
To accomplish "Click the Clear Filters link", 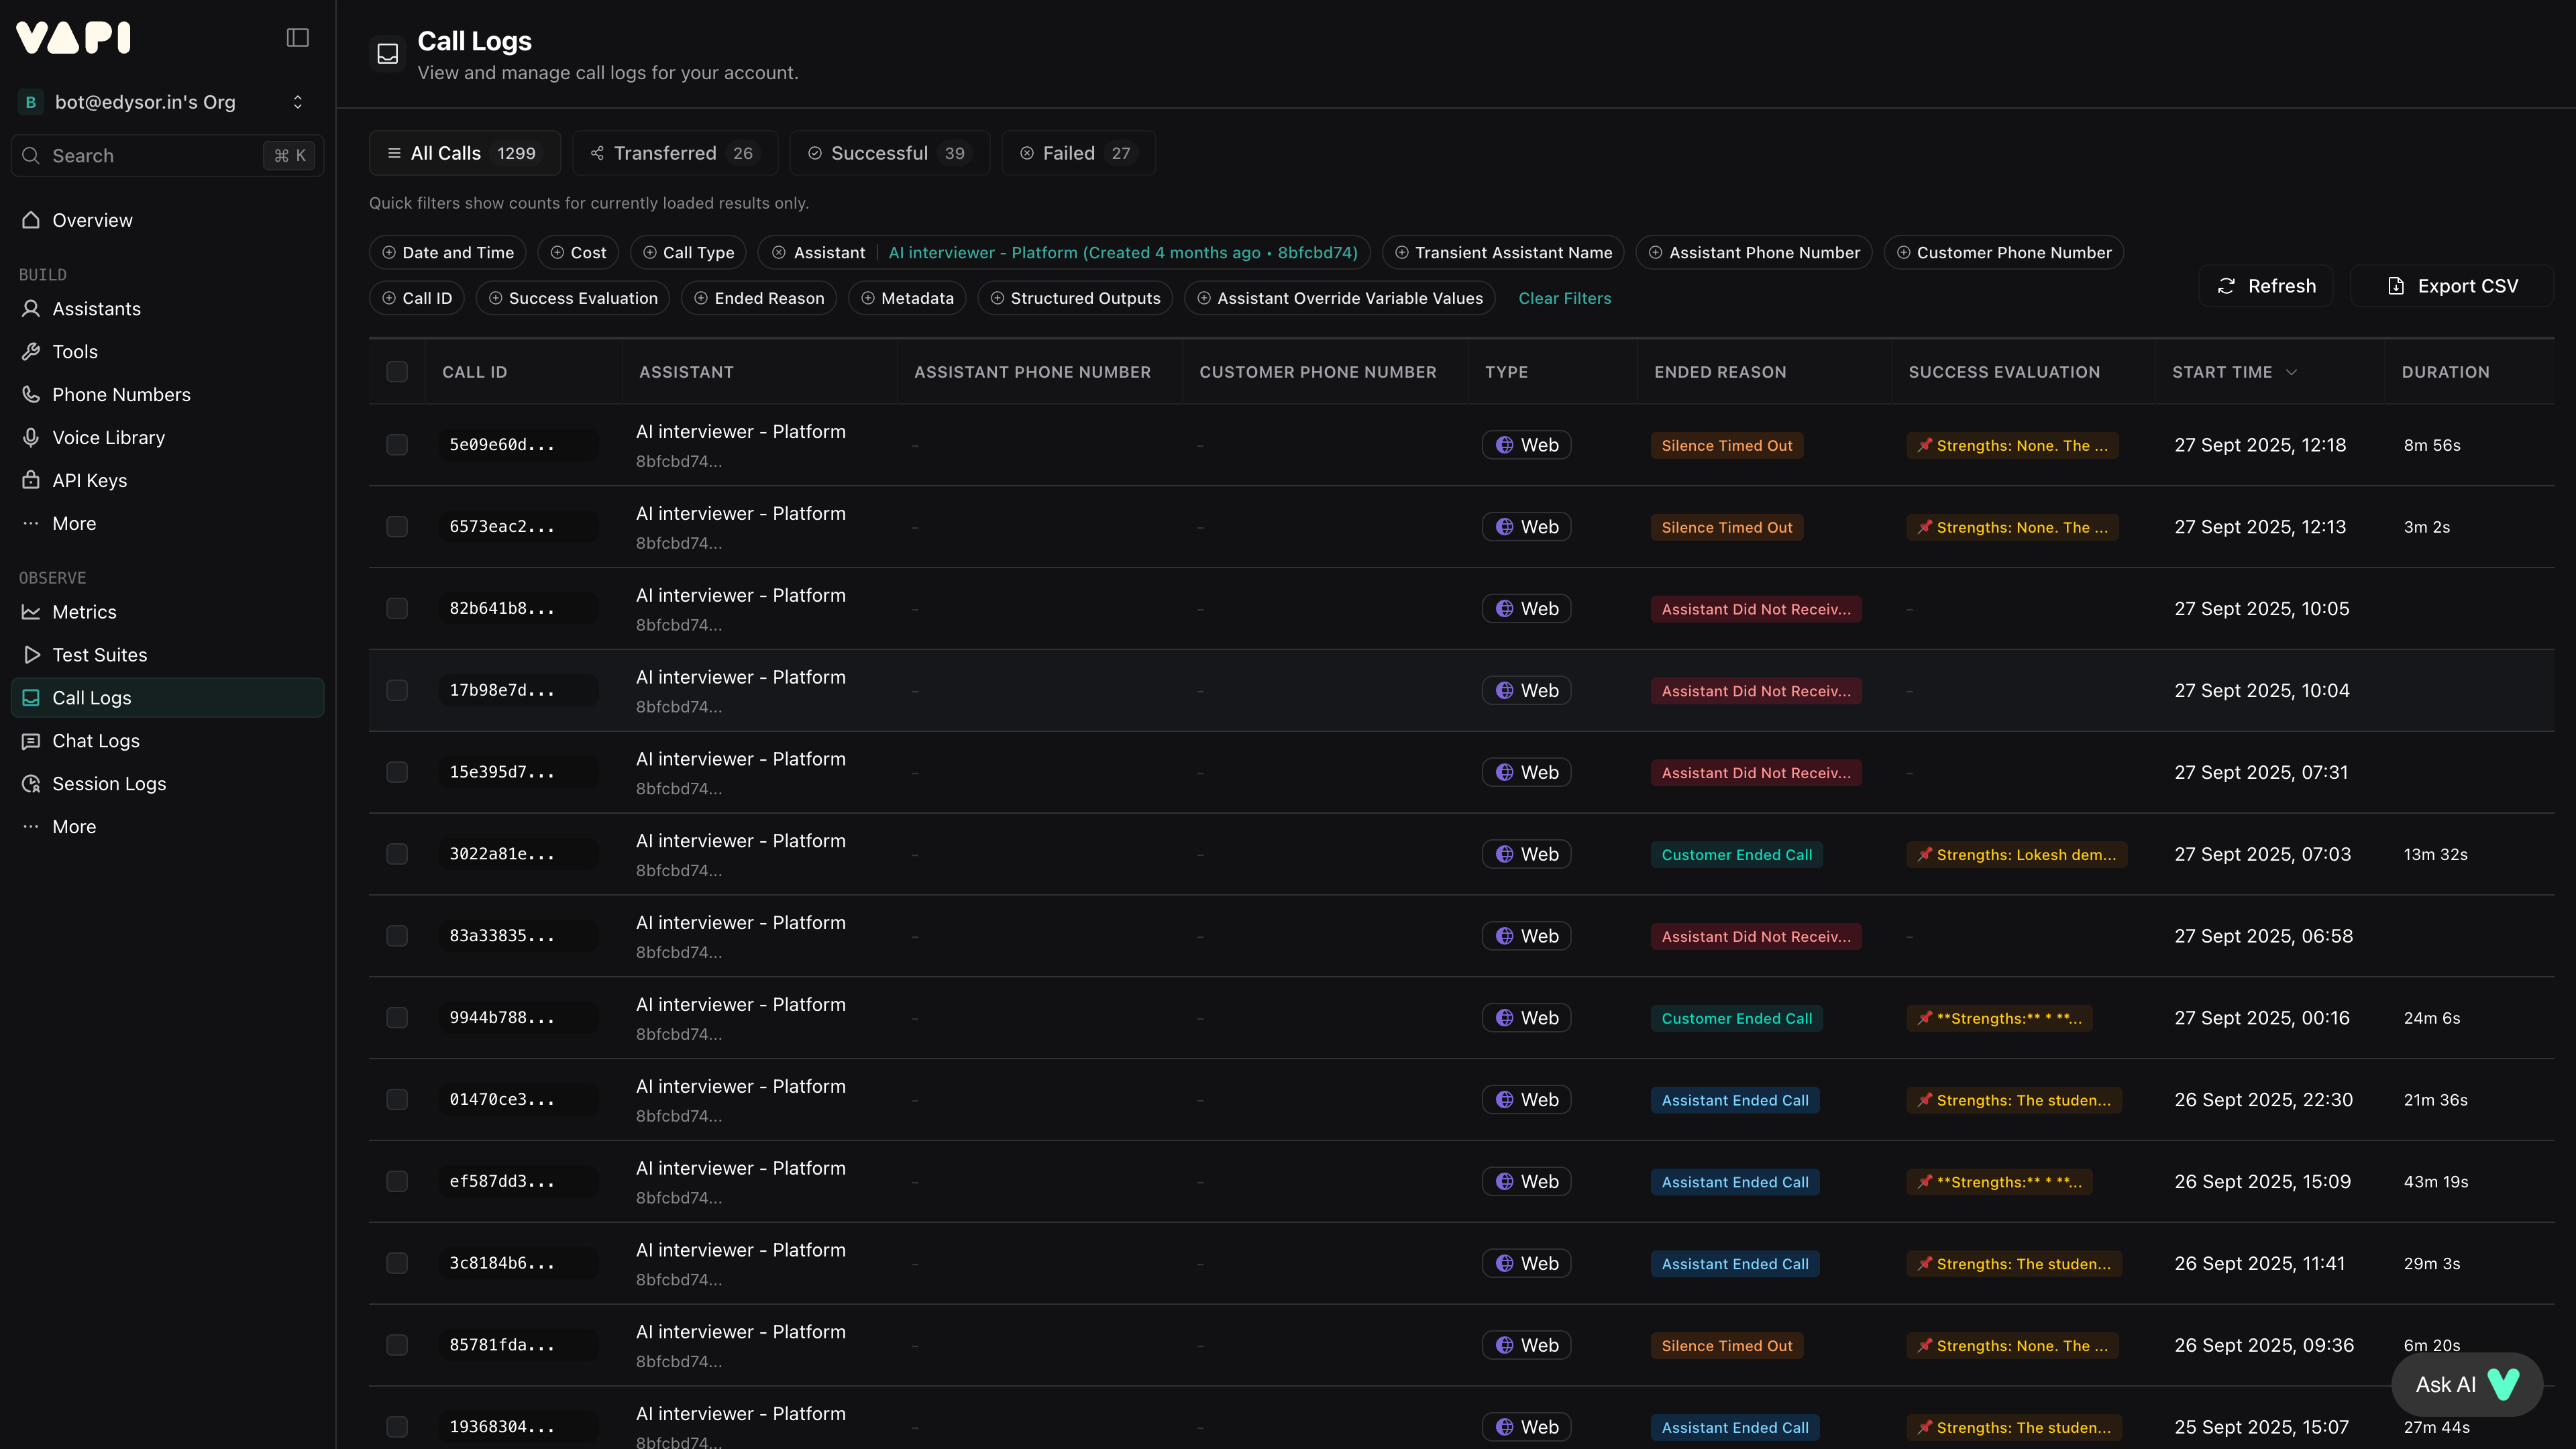I will pos(1564,298).
